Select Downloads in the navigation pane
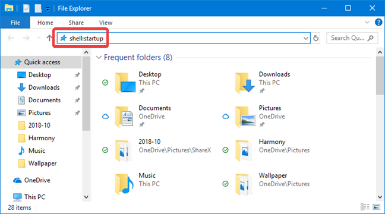385x214 pixels. point(44,87)
